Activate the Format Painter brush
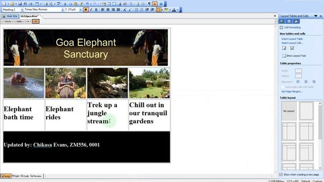The height and width of the screenshot is (182, 324). tap(80, 4)
